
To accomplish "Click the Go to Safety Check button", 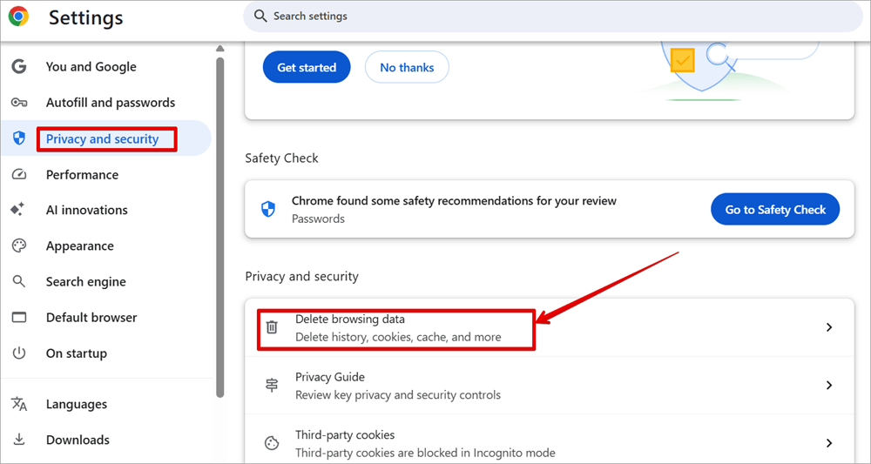I will pos(775,210).
